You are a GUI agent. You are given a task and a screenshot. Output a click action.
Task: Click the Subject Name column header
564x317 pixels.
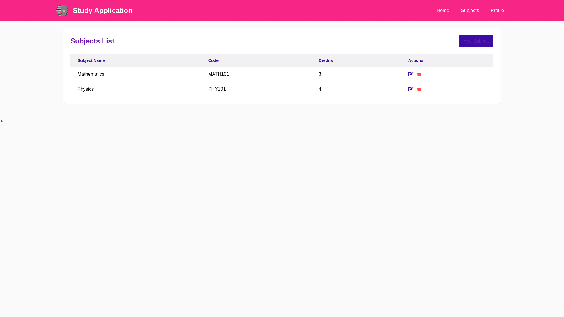[91, 60]
